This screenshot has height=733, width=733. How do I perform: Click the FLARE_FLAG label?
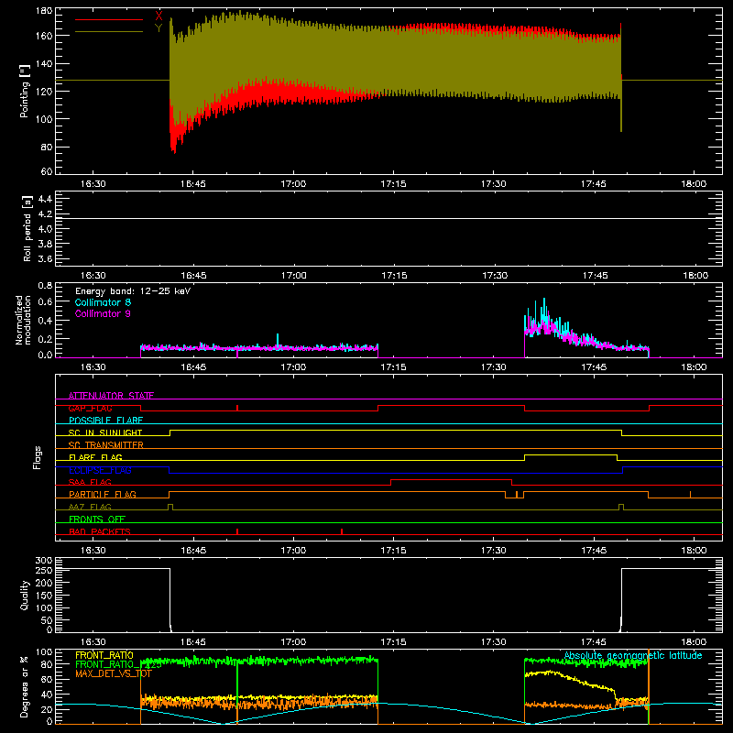tap(95, 457)
